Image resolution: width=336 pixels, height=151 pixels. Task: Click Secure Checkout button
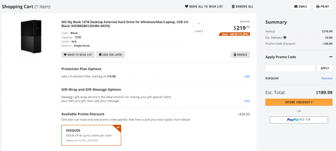(299, 102)
